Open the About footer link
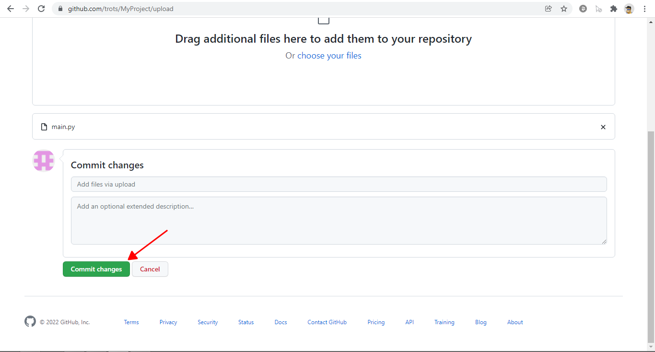 (515, 322)
